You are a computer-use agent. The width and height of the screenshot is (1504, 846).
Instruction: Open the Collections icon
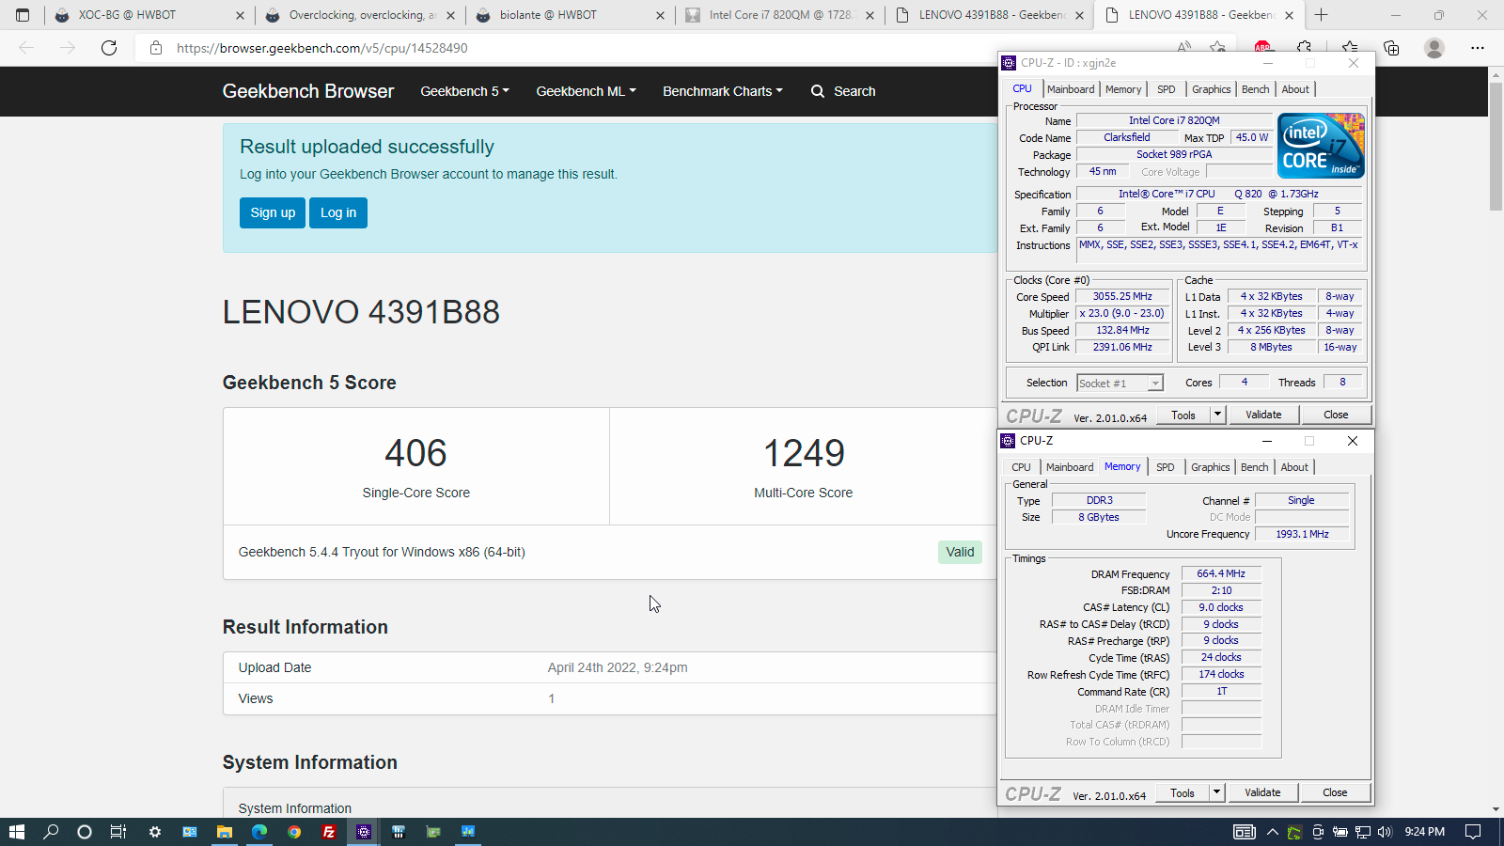coord(1391,48)
